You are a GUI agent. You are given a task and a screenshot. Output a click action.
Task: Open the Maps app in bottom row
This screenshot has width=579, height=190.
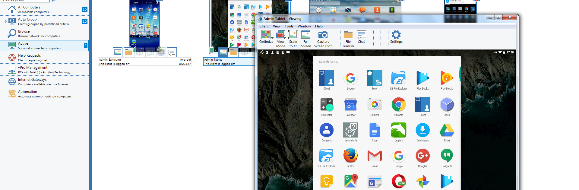(350, 181)
